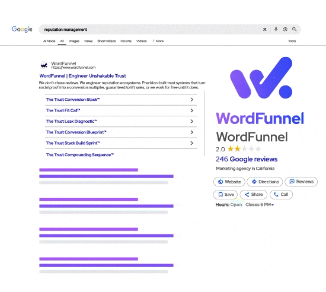This screenshot has width=326, height=292.
Task: Click the globe icon on Website button
Action: pos(220,182)
